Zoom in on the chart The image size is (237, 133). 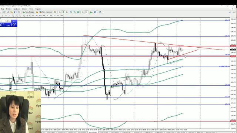[71, 12]
